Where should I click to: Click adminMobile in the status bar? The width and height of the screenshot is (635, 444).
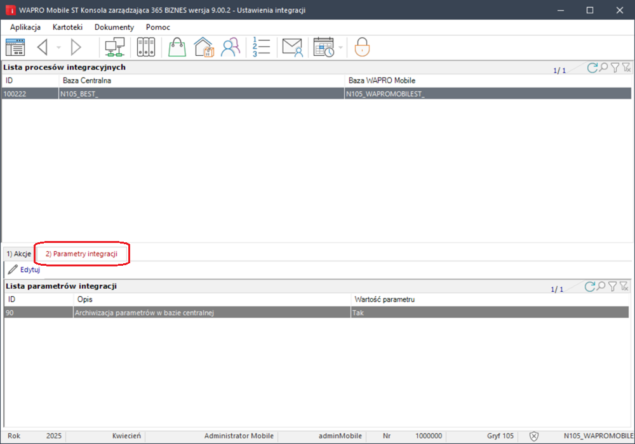(x=340, y=436)
